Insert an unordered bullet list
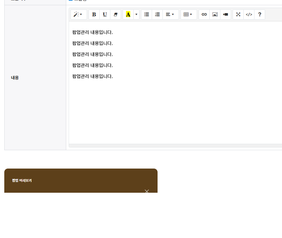The height and width of the screenshot is (238, 282). tap(147, 14)
